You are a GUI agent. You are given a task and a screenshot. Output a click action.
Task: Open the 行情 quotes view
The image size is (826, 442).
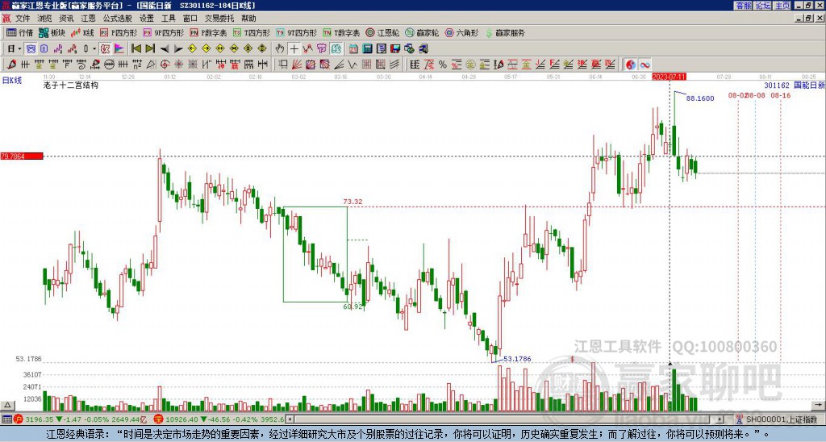pos(19,32)
